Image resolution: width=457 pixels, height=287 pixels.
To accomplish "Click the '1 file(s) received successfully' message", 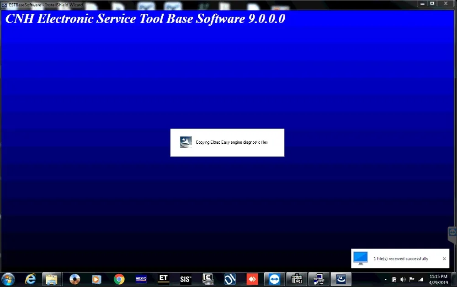I will point(401,259).
